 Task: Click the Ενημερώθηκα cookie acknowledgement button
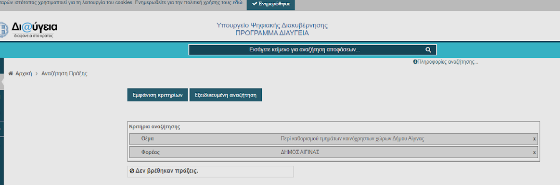[271, 4]
